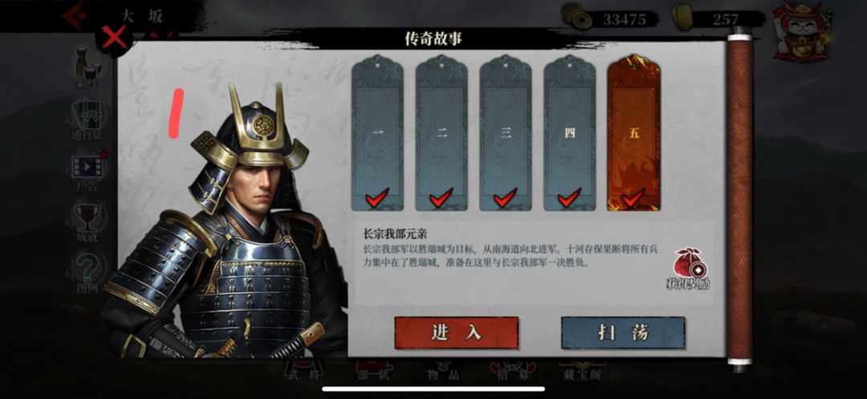Open the sake tavern icon in sidebar

(x=88, y=66)
